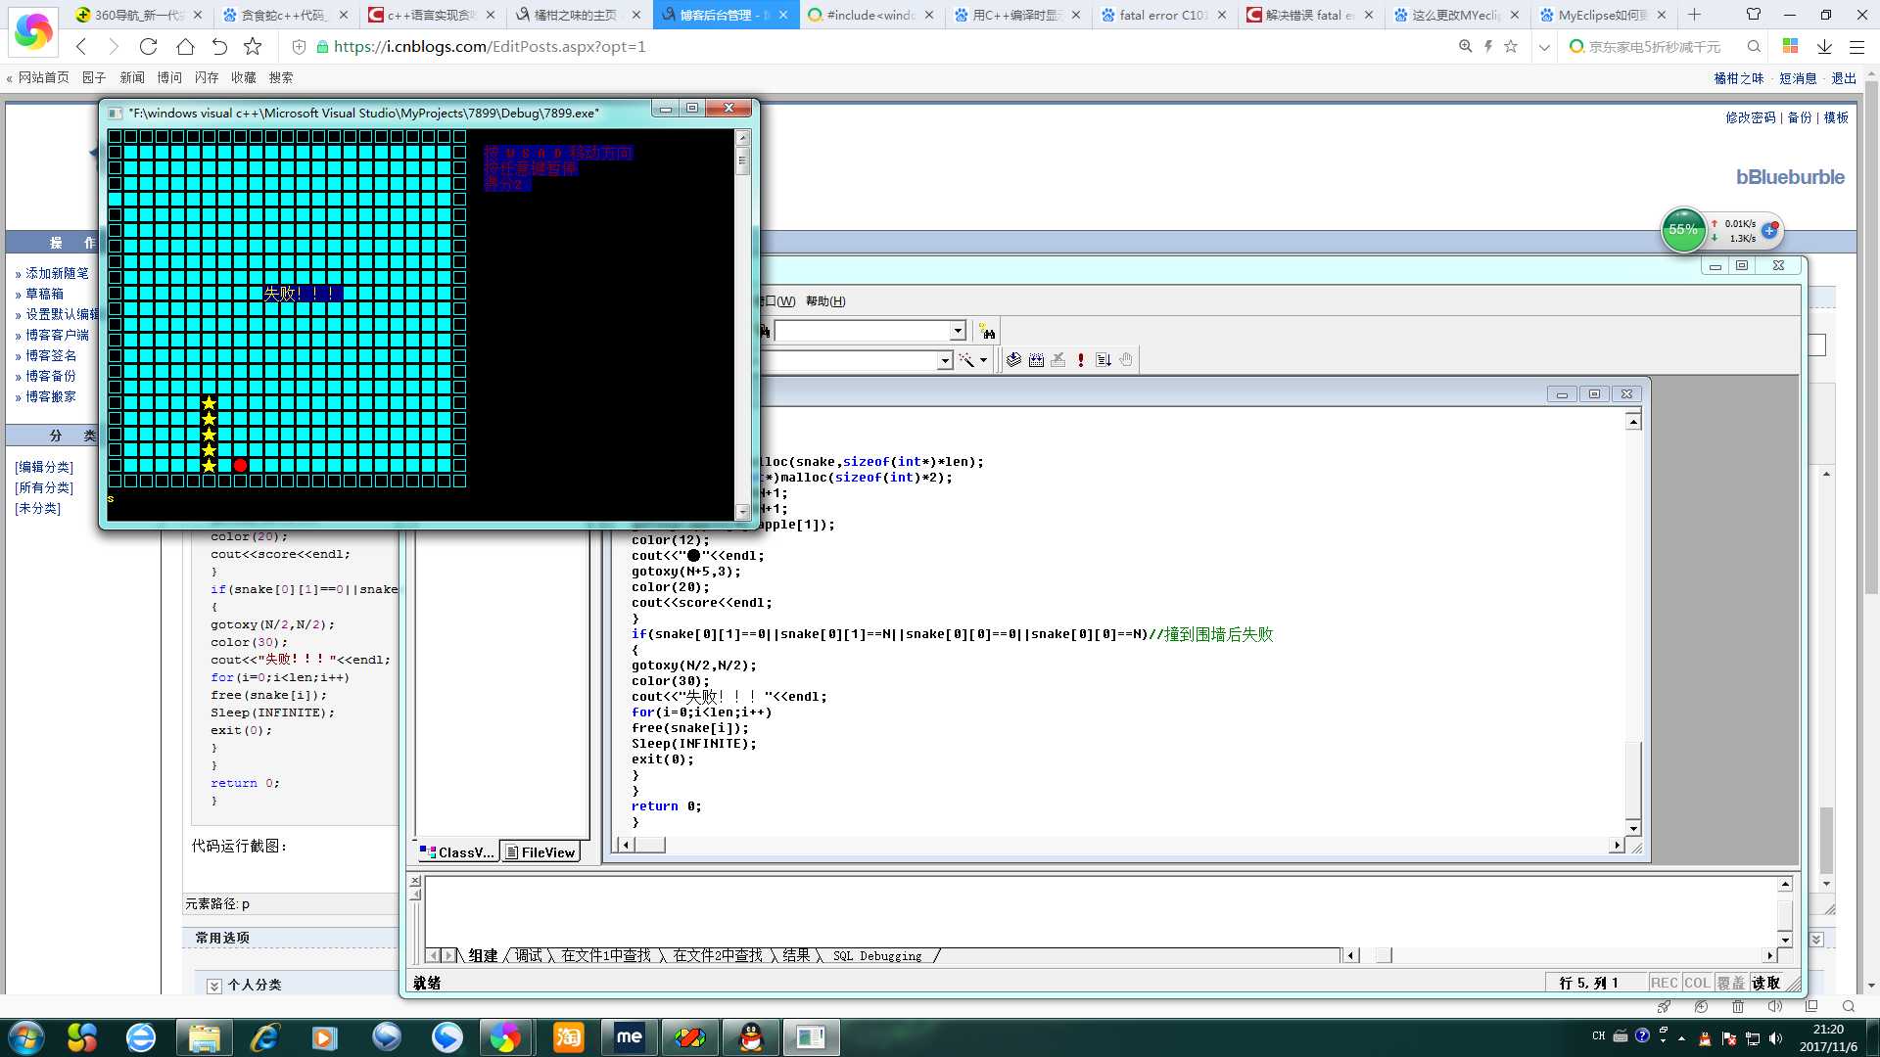The height and width of the screenshot is (1057, 1880).
Task: Click the 模板 link at top right
Action: coord(1836,117)
